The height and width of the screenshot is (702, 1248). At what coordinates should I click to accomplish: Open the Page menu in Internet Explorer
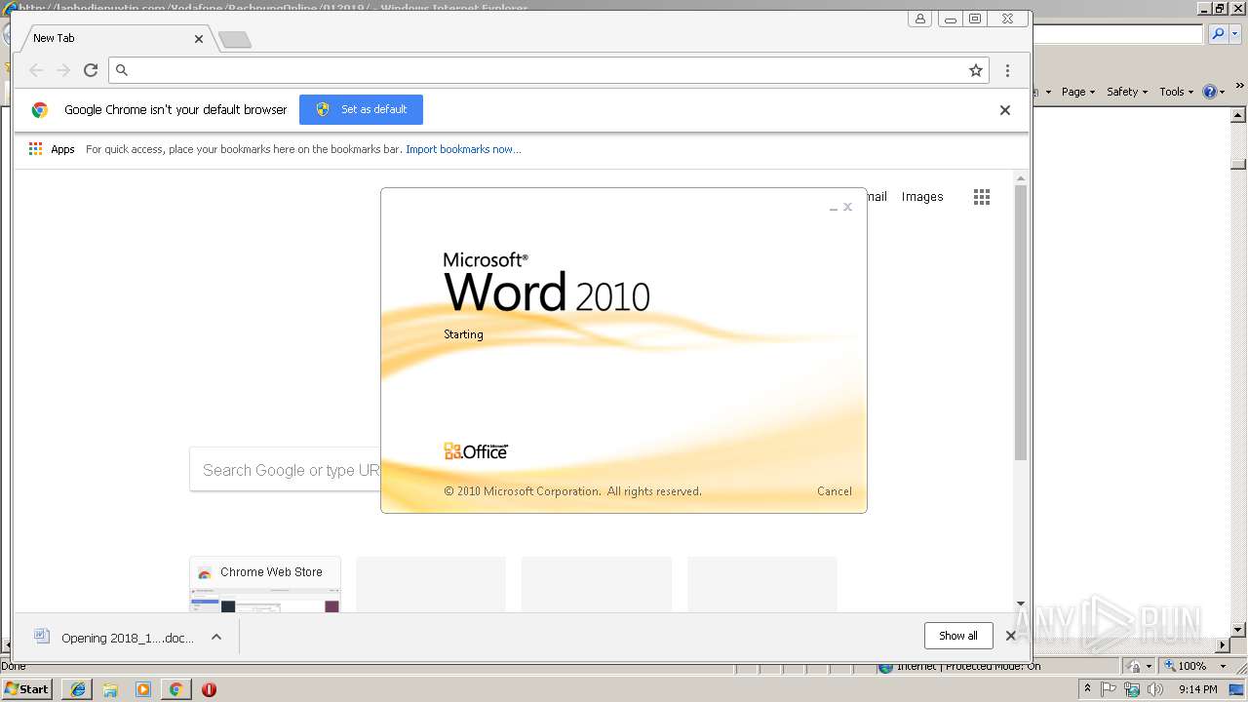[1078, 92]
